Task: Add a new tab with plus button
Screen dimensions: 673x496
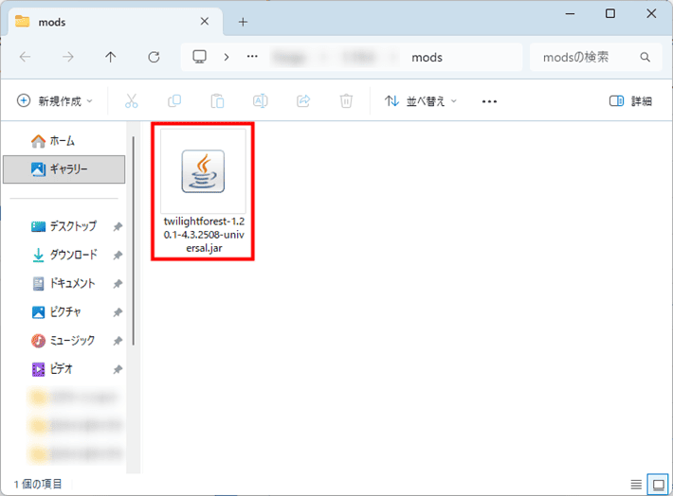Action: (x=243, y=22)
